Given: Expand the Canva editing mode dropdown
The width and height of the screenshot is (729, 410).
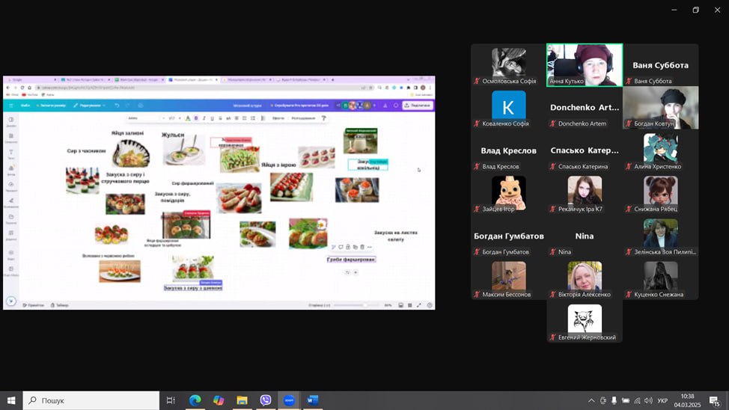Looking at the screenshot, I should click(x=91, y=105).
